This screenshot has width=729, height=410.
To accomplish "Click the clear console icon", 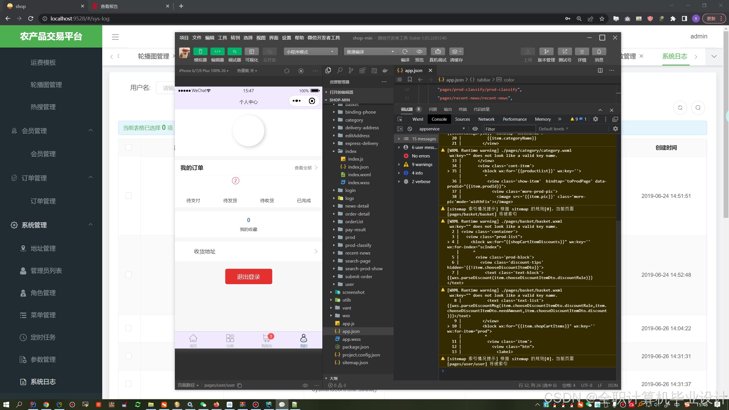I will click(x=410, y=129).
